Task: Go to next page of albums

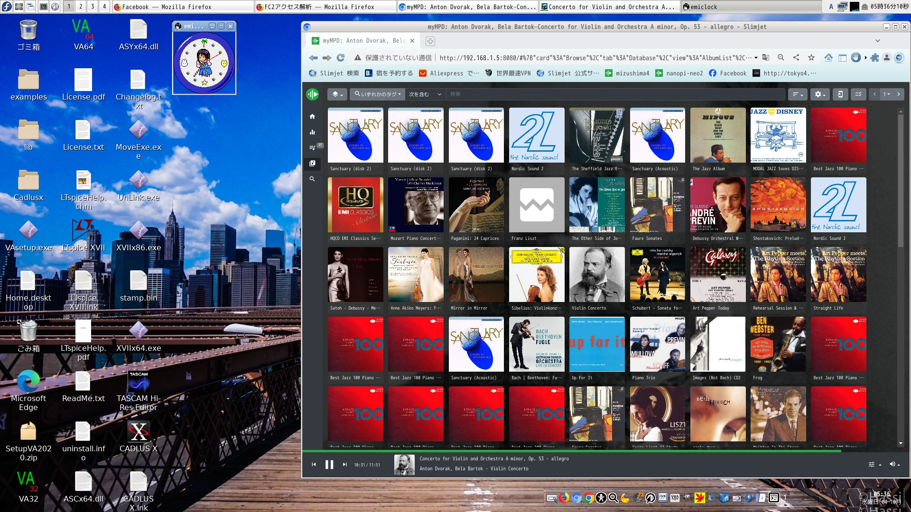Action: (x=898, y=94)
